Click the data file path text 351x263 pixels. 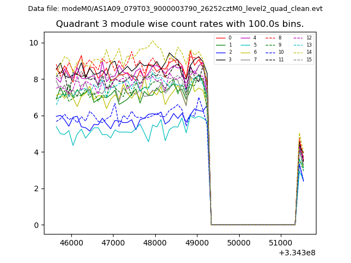[175, 9]
